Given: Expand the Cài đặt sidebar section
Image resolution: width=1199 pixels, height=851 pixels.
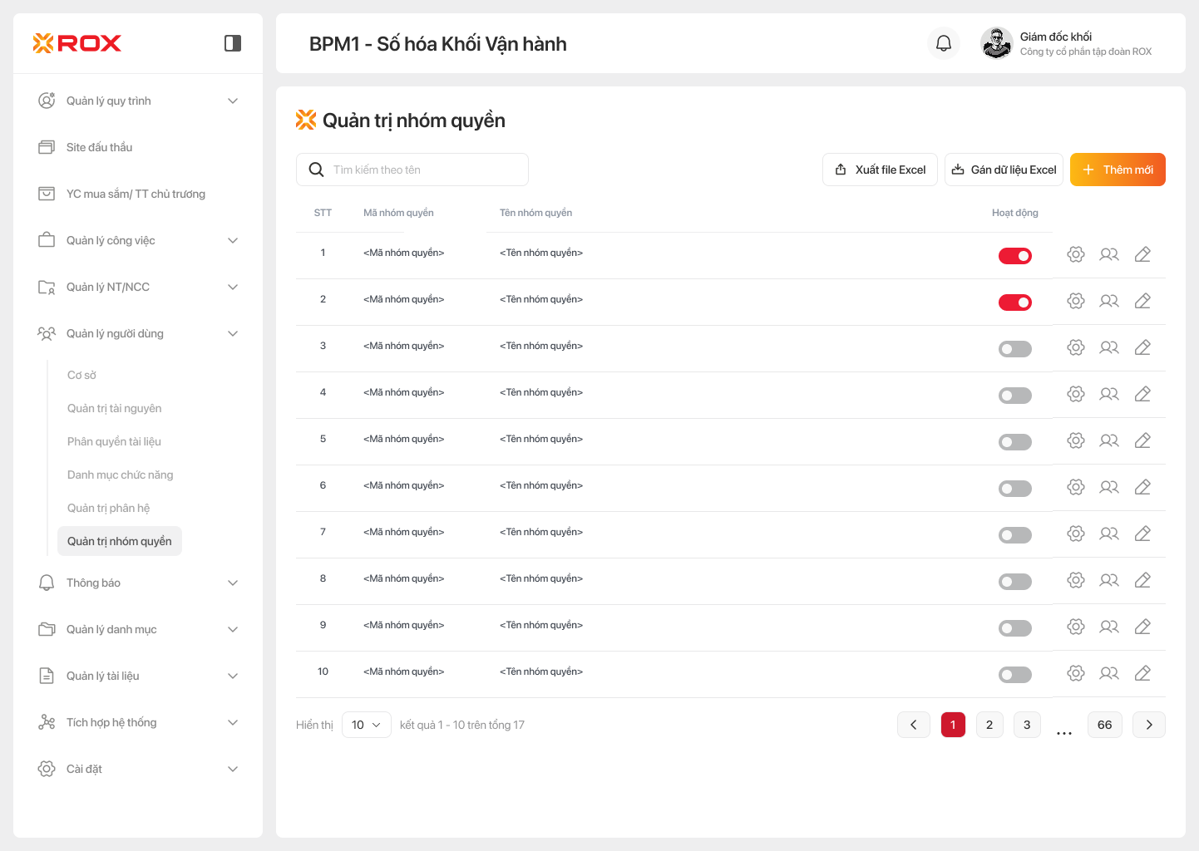Looking at the screenshot, I should pyautogui.click(x=138, y=769).
